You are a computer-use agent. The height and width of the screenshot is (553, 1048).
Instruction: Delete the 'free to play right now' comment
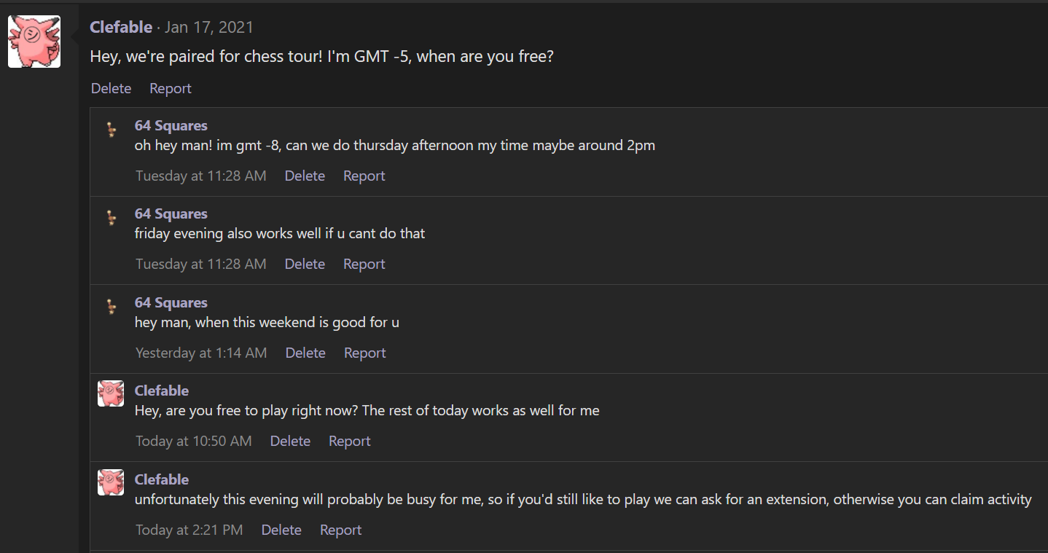290,441
